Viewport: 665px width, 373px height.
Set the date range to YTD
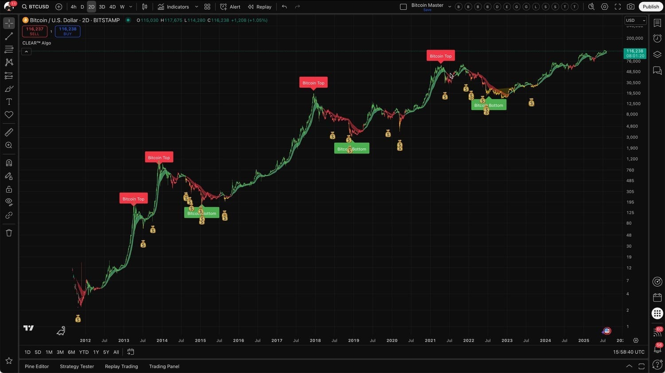click(84, 352)
